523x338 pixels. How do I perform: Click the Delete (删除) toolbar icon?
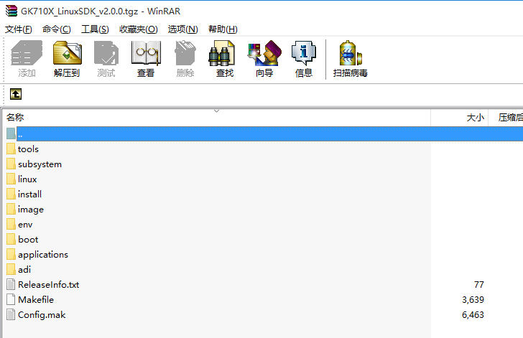point(185,52)
